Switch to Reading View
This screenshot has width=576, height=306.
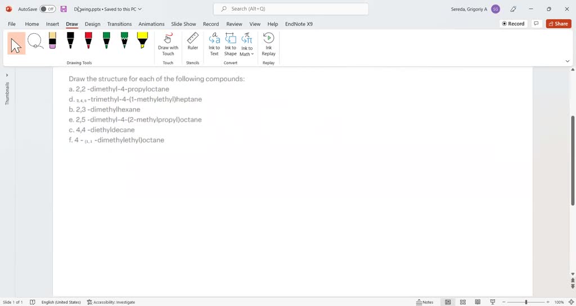tap(478, 302)
